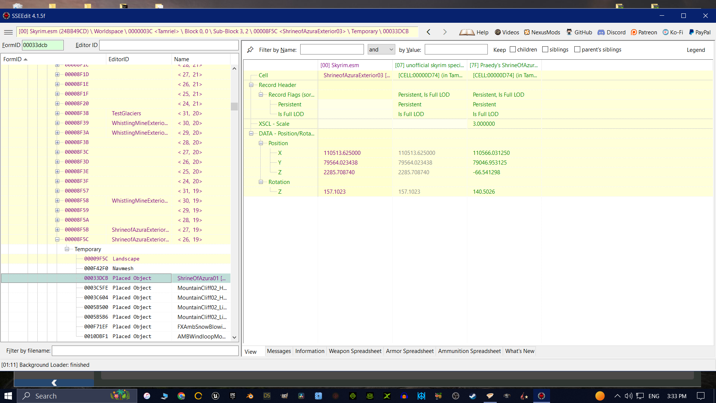Enable the Keep children checkbox
Image resolution: width=716 pixels, height=403 pixels.
click(513, 49)
